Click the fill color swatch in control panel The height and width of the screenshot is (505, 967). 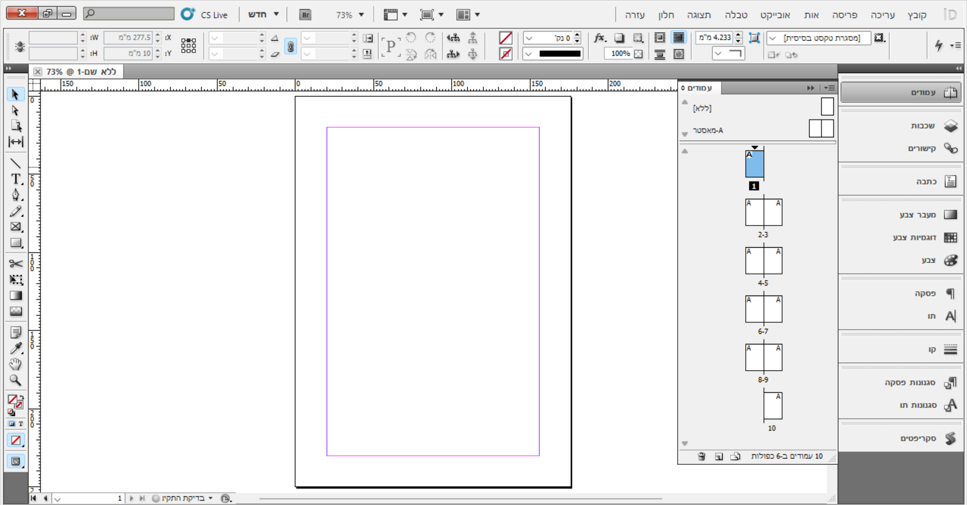tap(505, 38)
